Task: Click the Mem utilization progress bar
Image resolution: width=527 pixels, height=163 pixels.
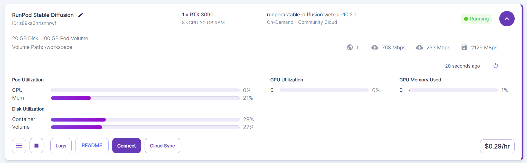Action: 145,98
